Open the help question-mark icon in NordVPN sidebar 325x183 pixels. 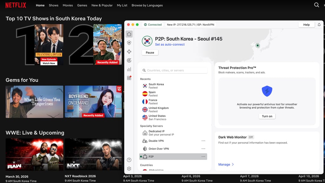[x=129, y=160]
